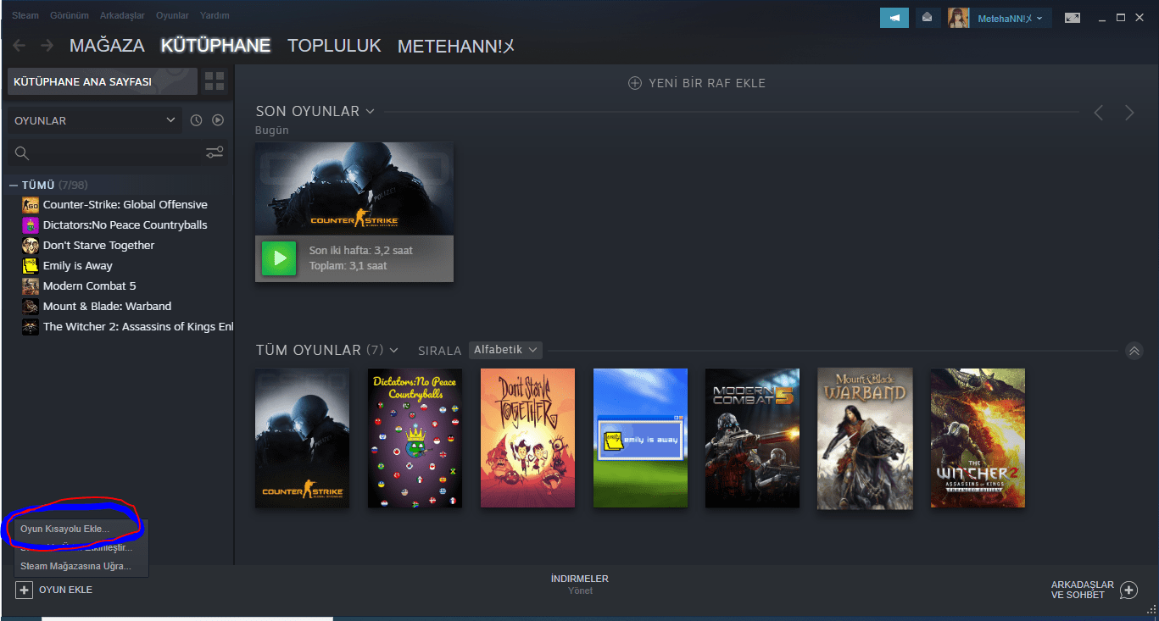Toggle sort by recent activity clock icon
Screen dimensions: 1159x621
point(196,120)
